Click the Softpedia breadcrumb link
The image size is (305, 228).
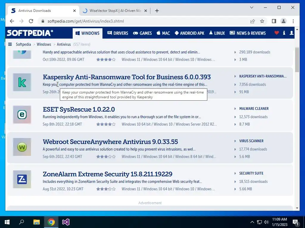pos(23,44)
